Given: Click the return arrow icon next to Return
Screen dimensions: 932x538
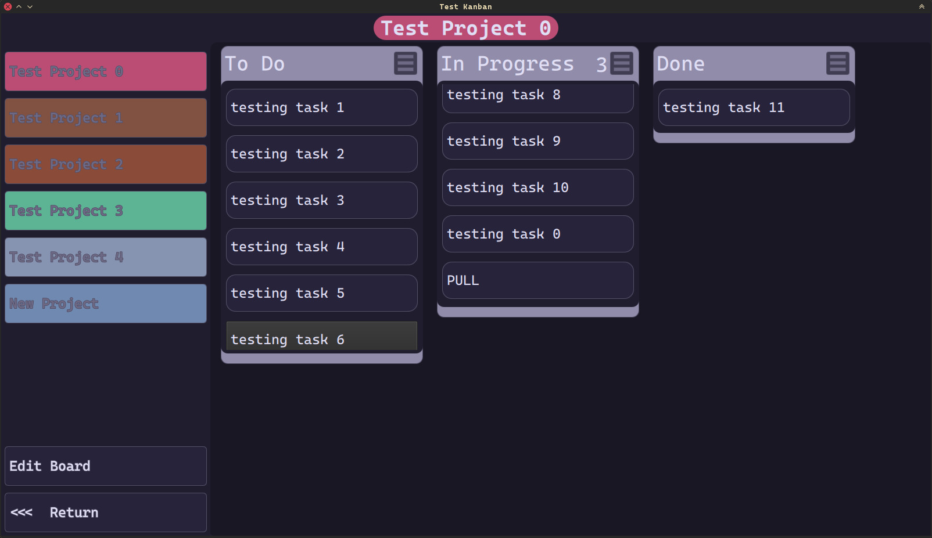Looking at the screenshot, I should coord(21,512).
